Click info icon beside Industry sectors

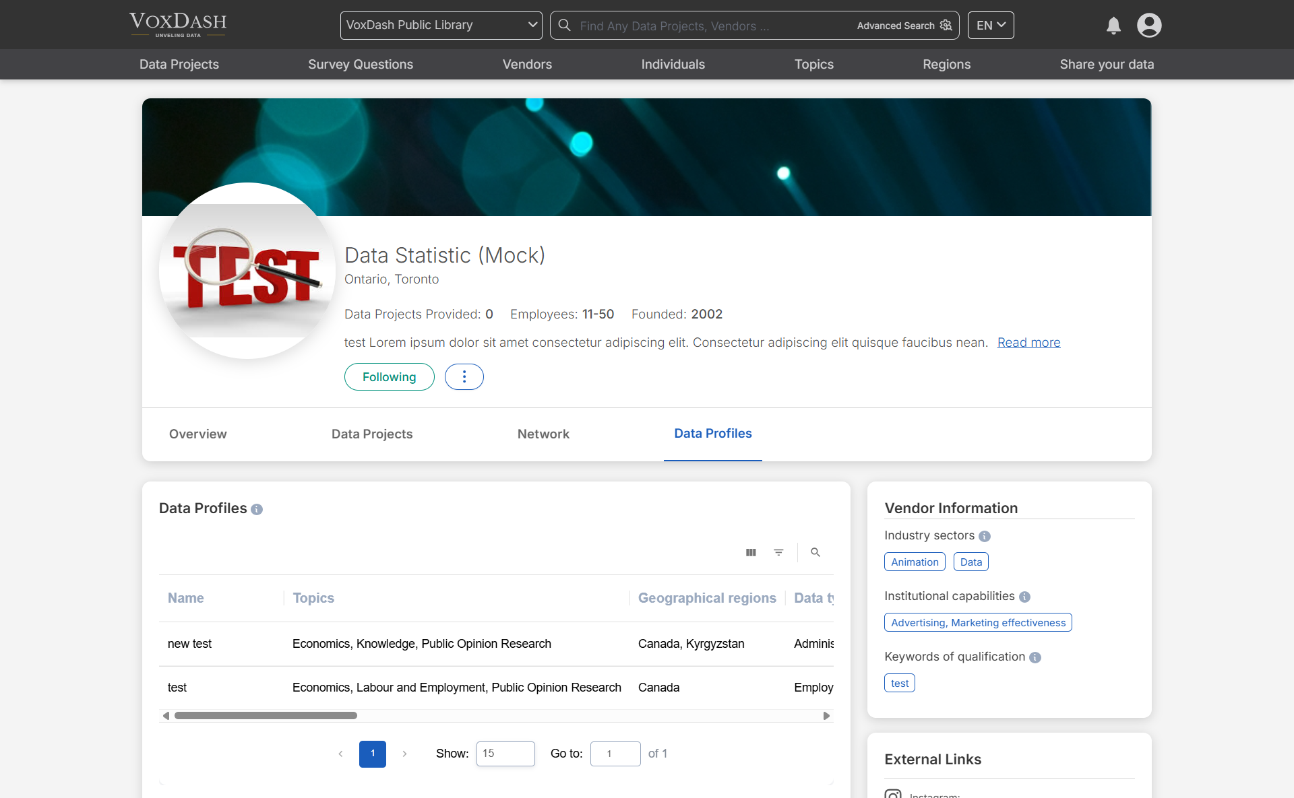(985, 536)
